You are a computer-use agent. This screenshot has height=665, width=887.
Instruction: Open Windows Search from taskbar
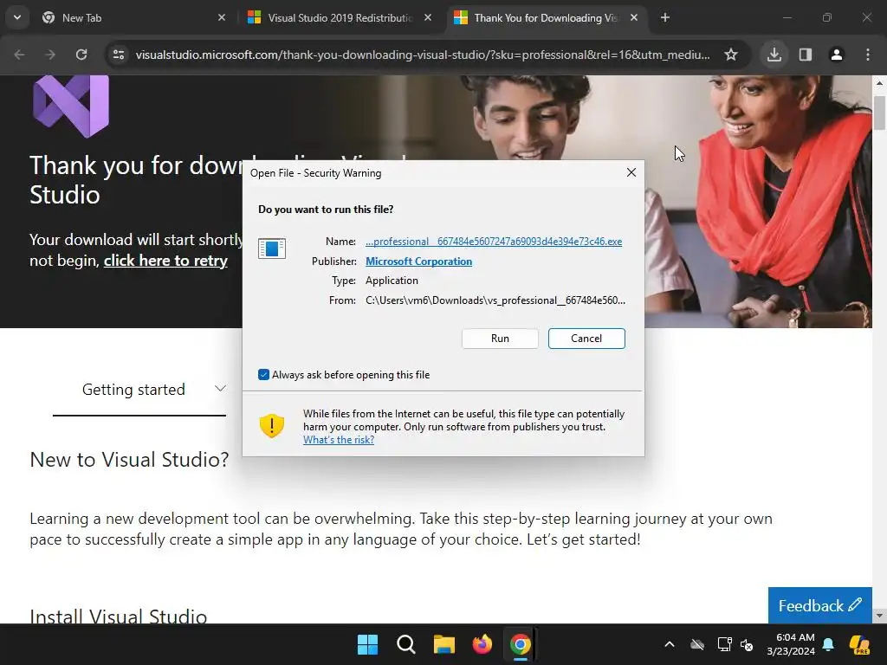pyautogui.click(x=405, y=644)
